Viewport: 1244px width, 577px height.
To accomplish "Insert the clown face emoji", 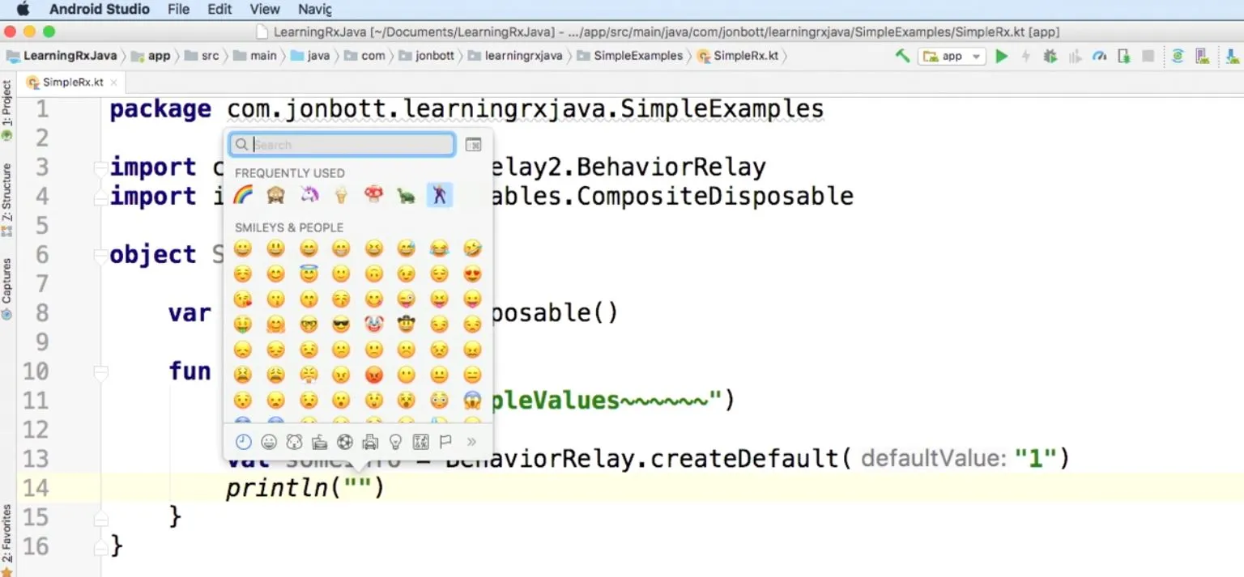I will (373, 325).
